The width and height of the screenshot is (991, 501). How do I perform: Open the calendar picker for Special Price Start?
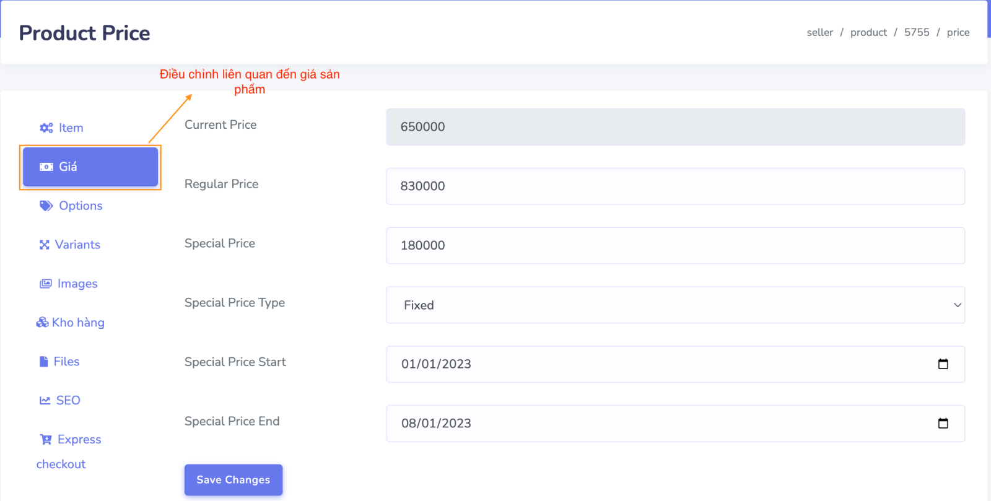click(943, 364)
